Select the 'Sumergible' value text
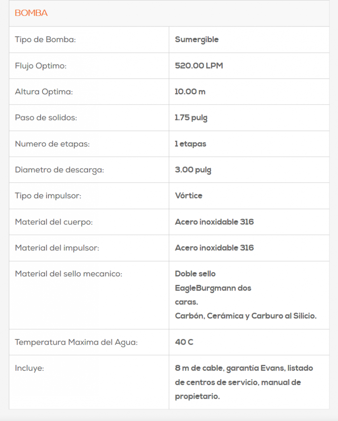 point(197,40)
